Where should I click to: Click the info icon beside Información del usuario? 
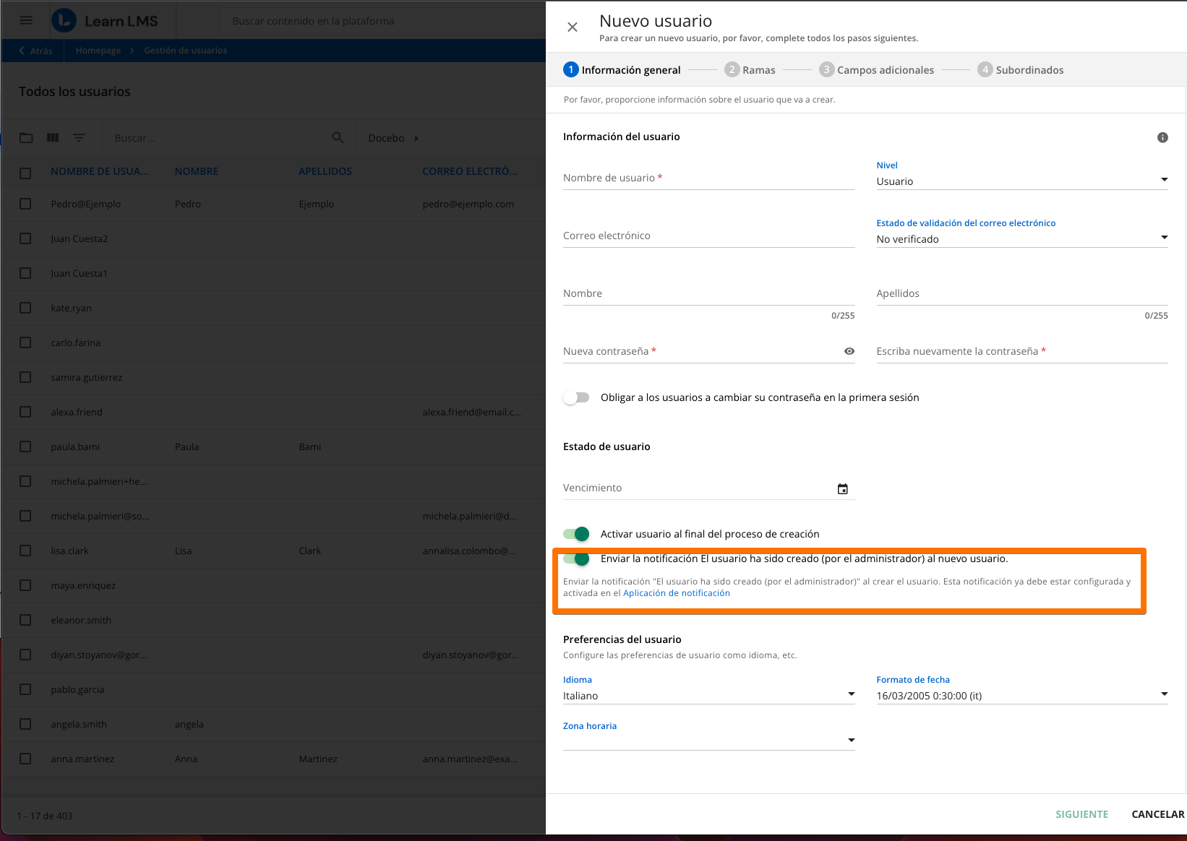[1162, 137]
